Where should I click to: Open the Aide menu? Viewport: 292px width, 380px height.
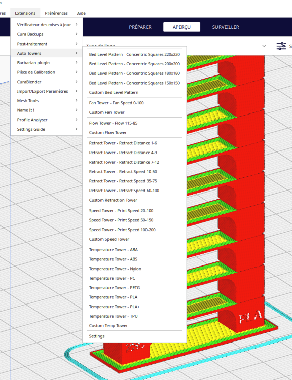(x=81, y=13)
